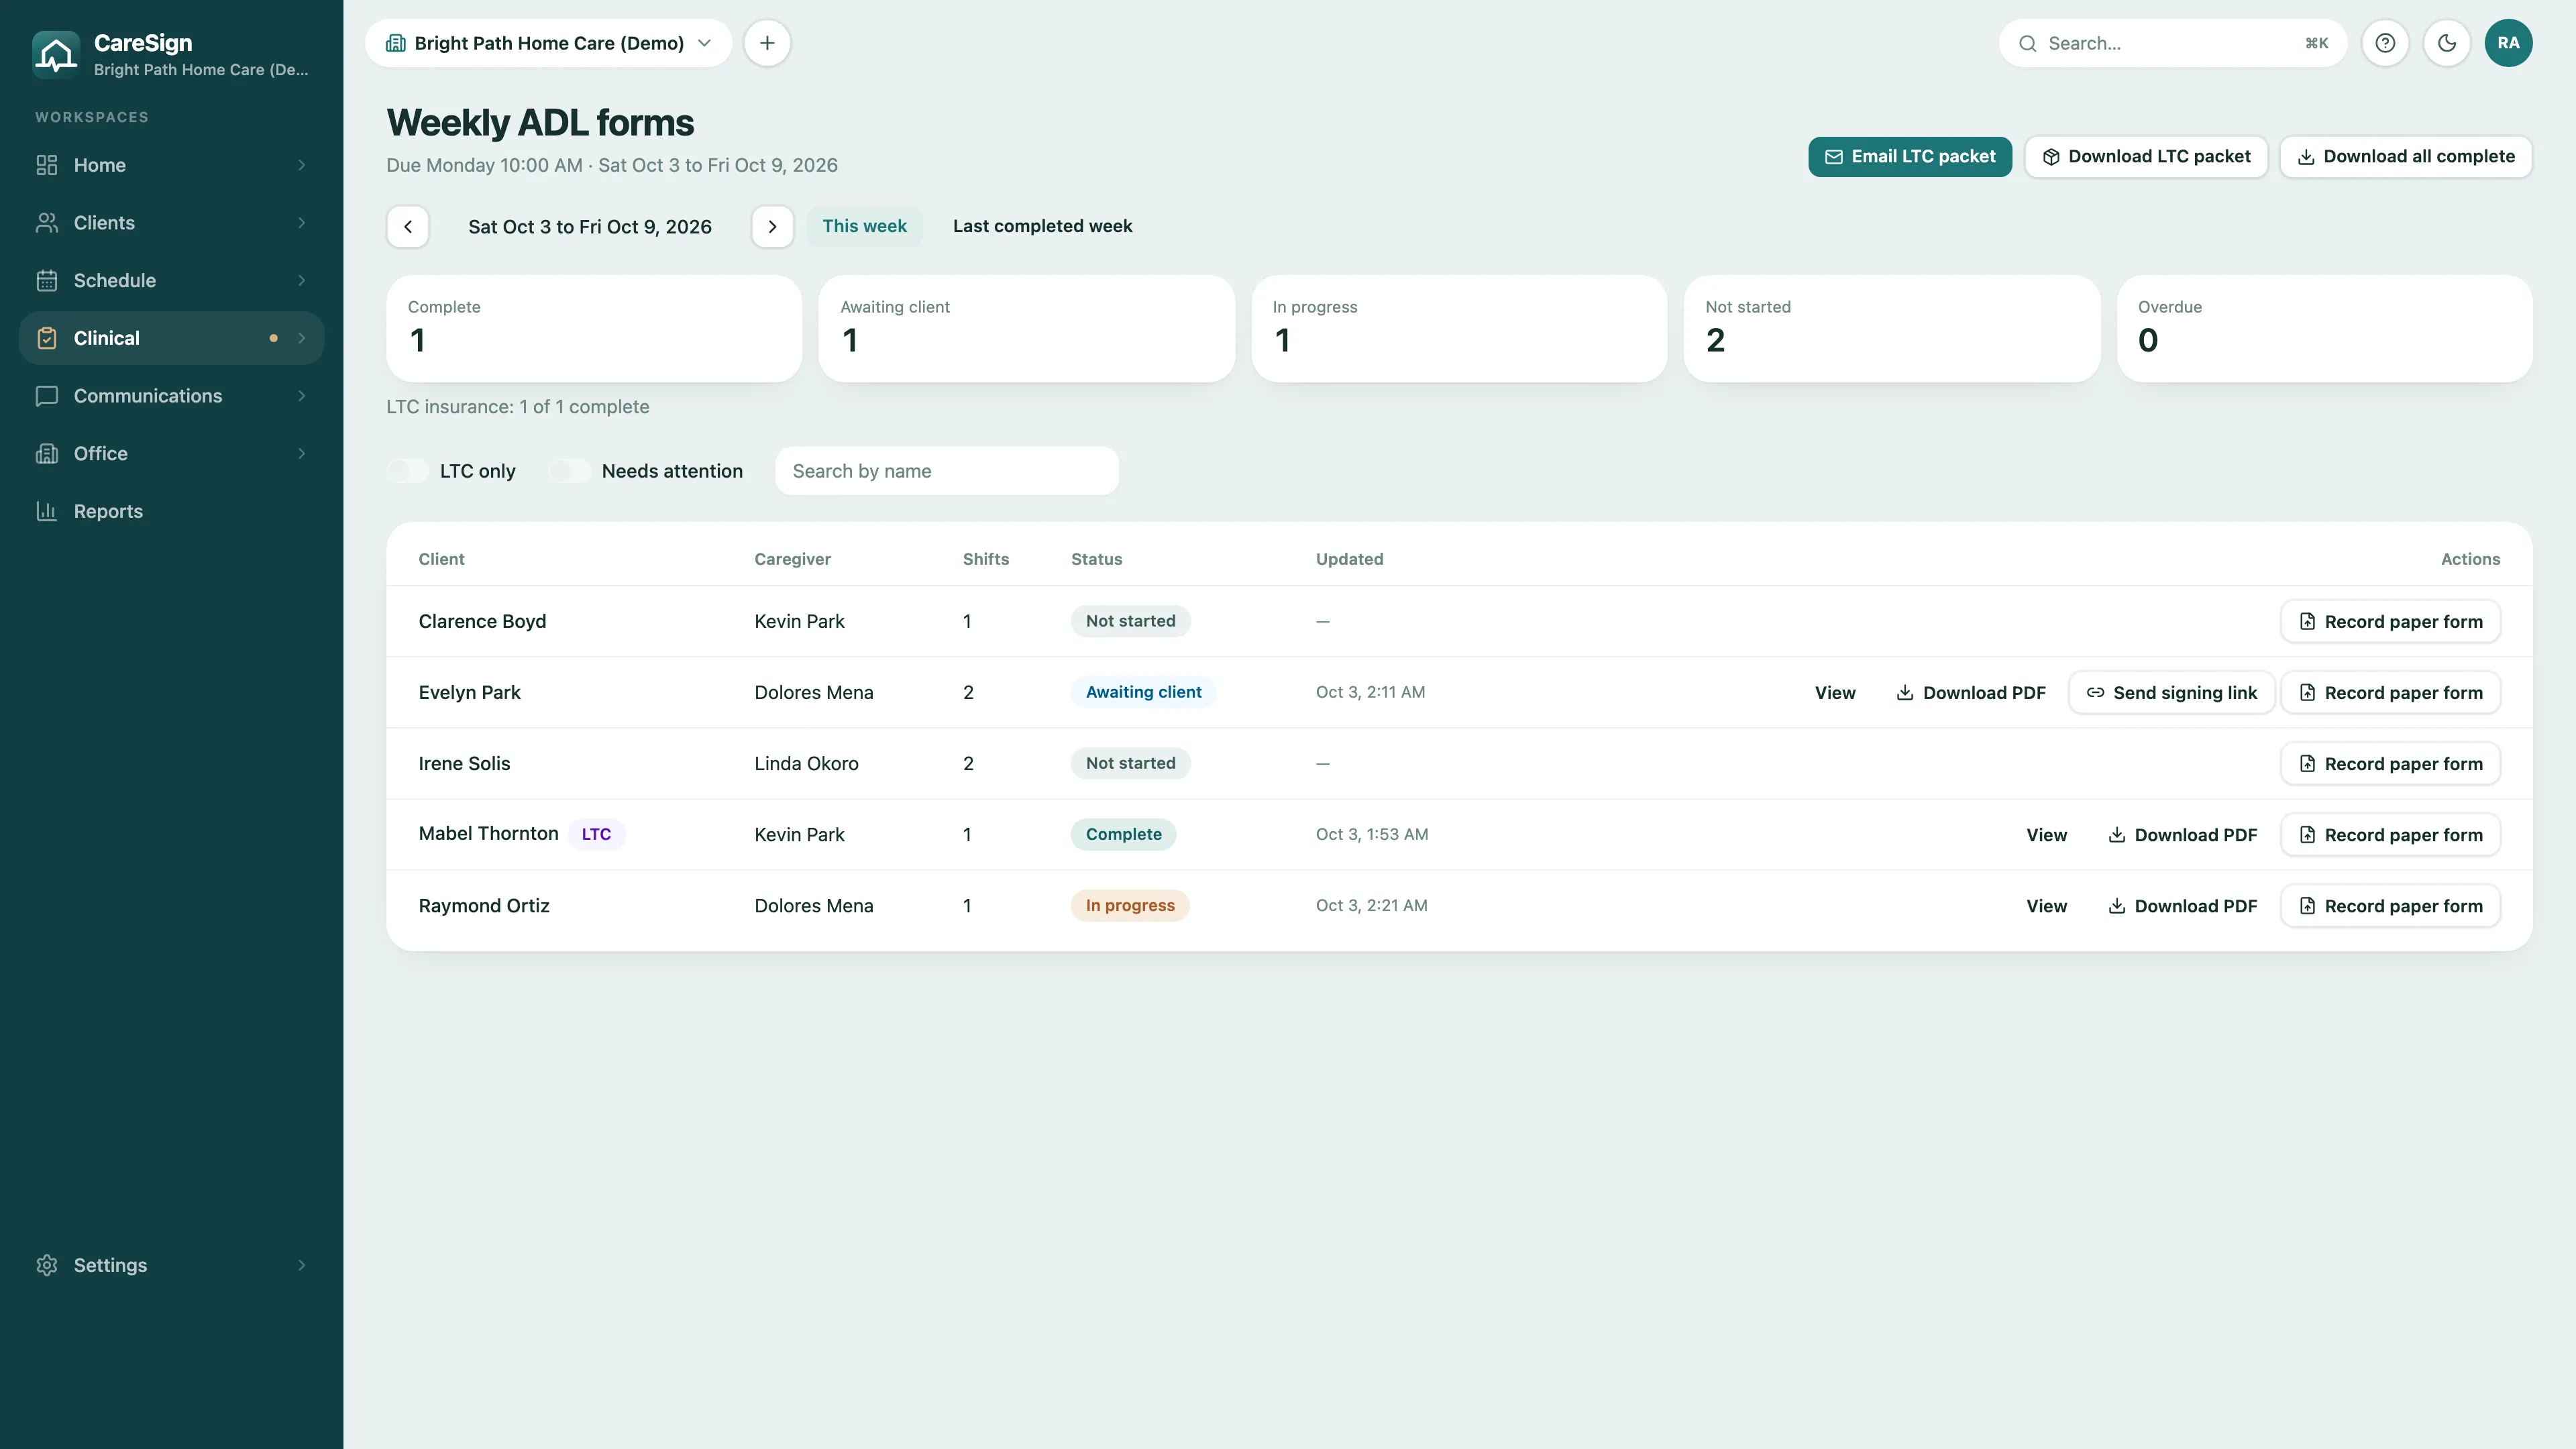Click Download LTC packet button
Image resolution: width=2576 pixels, height=1449 pixels.
click(2146, 157)
